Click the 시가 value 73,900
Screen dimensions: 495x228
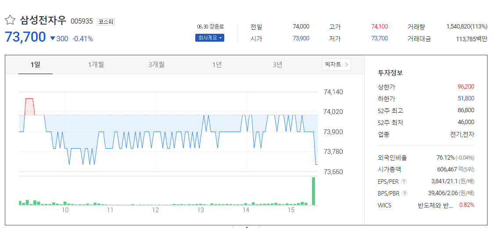point(301,39)
